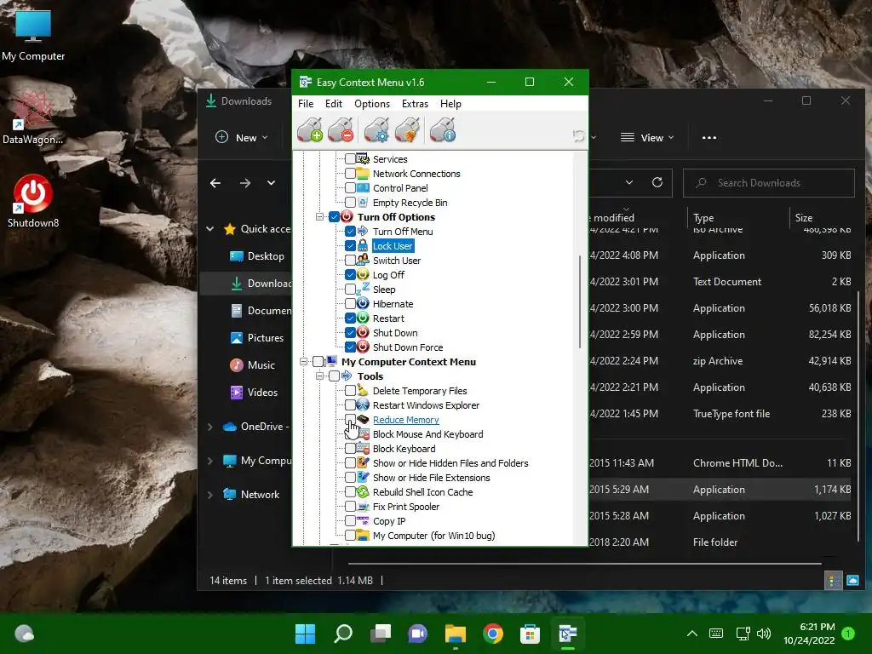Image resolution: width=872 pixels, height=654 pixels.
Task: Select Music in the Downloads sidebar
Action: coord(252,364)
